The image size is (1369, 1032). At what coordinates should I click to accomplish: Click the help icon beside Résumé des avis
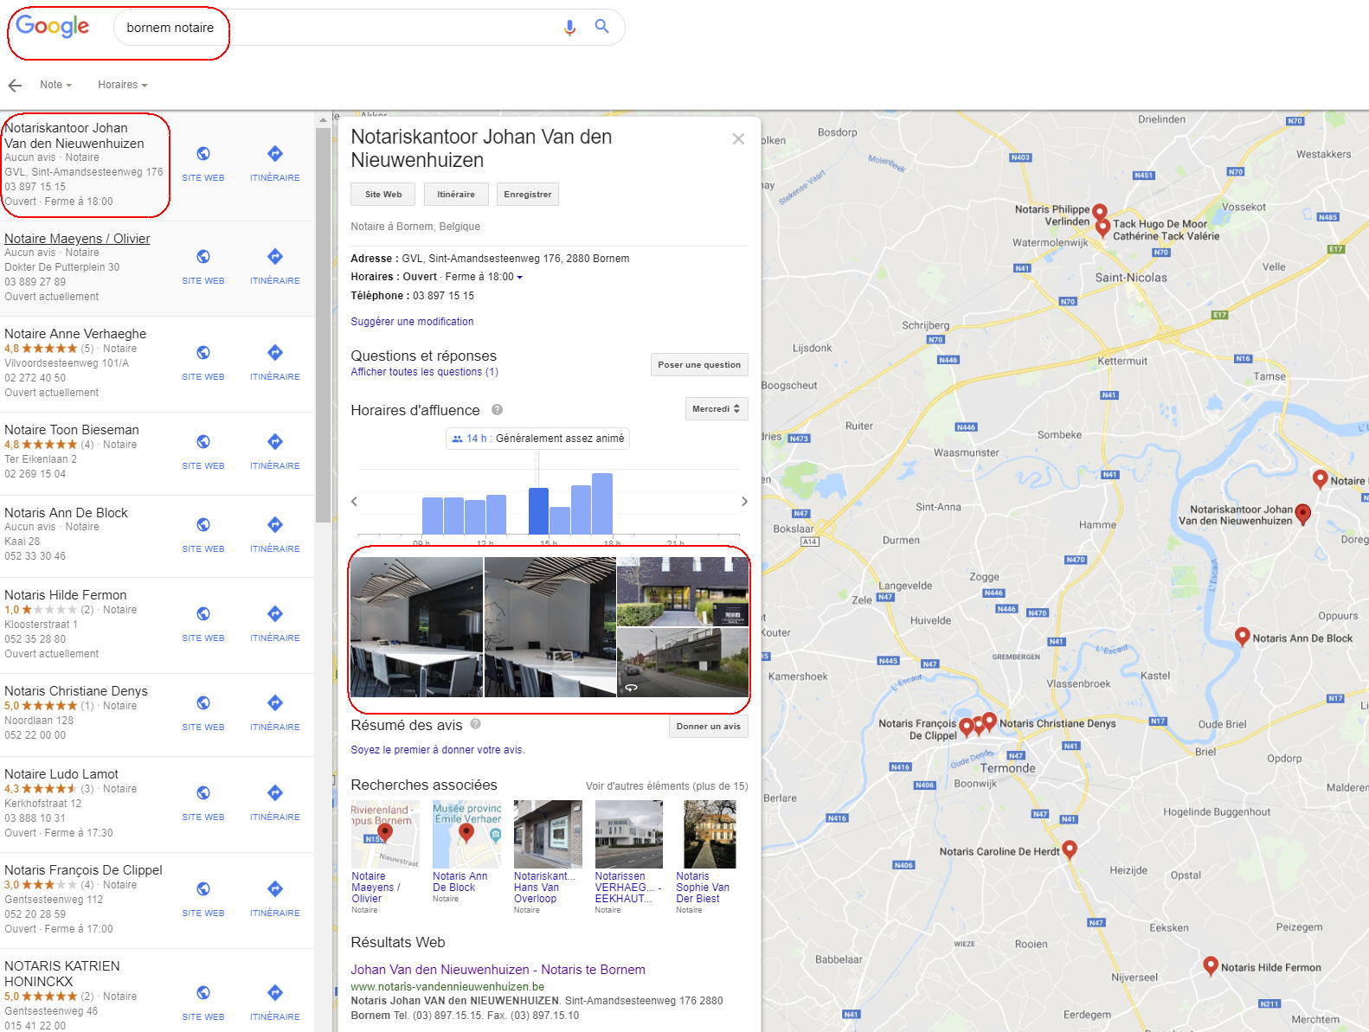point(475,724)
